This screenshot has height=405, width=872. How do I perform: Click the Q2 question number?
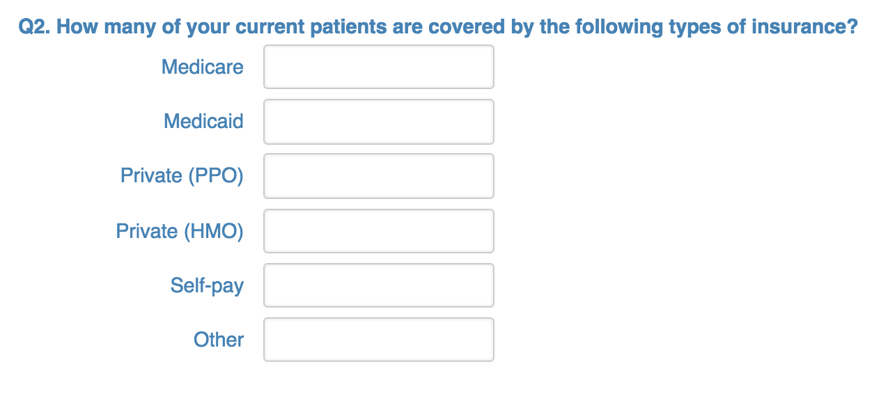33,27
